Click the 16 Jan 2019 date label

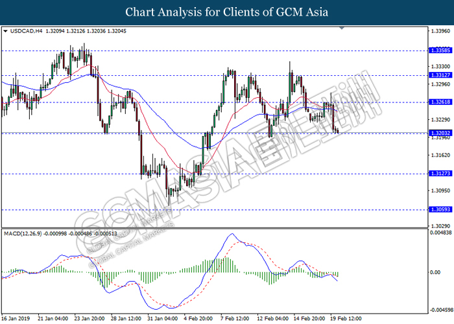pos(16,319)
